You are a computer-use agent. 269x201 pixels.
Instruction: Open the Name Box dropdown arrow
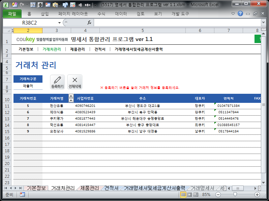[x=59, y=23]
